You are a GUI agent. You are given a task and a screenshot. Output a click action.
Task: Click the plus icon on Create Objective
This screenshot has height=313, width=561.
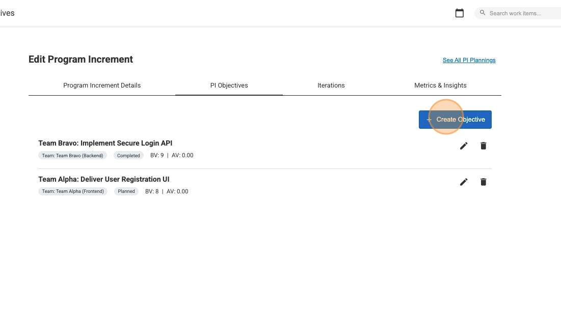coord(429,119)
